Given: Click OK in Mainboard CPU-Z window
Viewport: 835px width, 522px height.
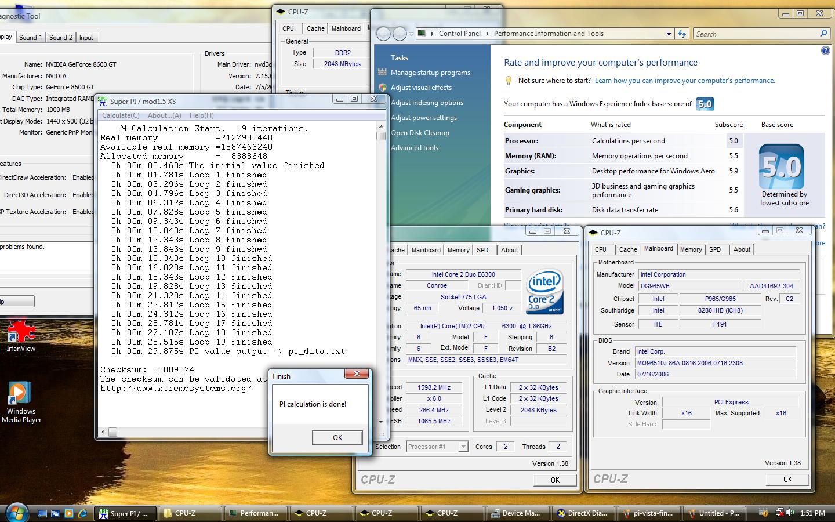Looking at the screenshot, I should tap(787, 479).
